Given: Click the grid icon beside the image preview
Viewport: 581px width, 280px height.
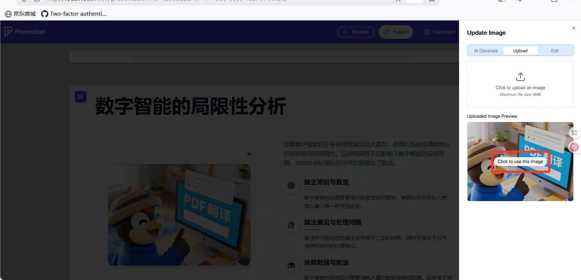Looking at the screenshot, I should click(x=574, y=133).
